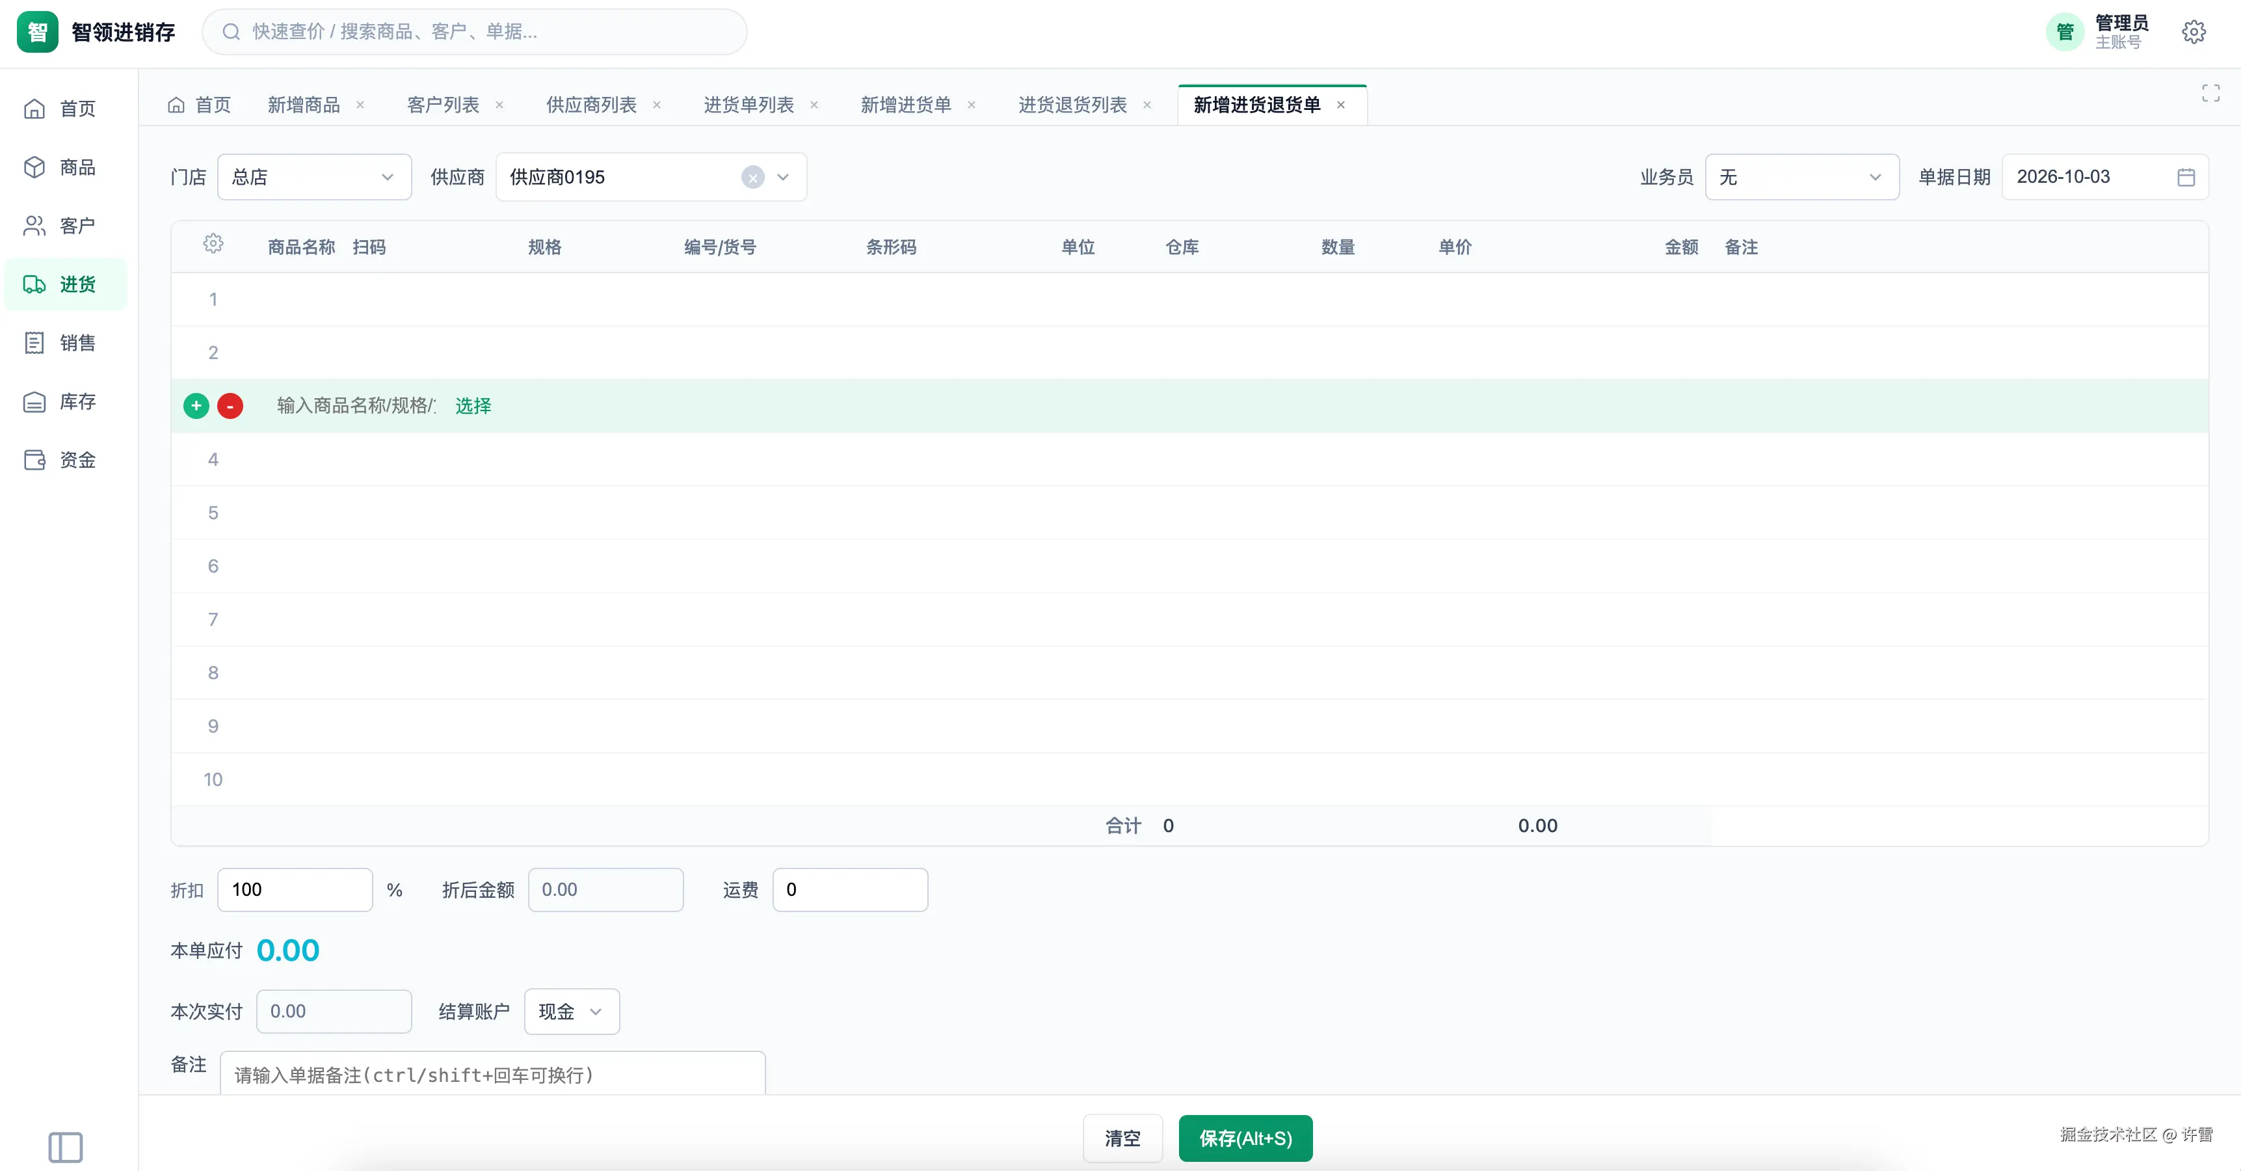This screenshot has width=2241, height=1171.
Task: Open the 结算账户 现金 dropdown
Action: (x=572, y=1012)
